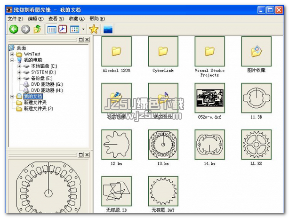Image resolution: width=289 pixels, height=218 pixels.
Task: Click the blue landscape picture toolbar icon
Action: click(108, 29)
